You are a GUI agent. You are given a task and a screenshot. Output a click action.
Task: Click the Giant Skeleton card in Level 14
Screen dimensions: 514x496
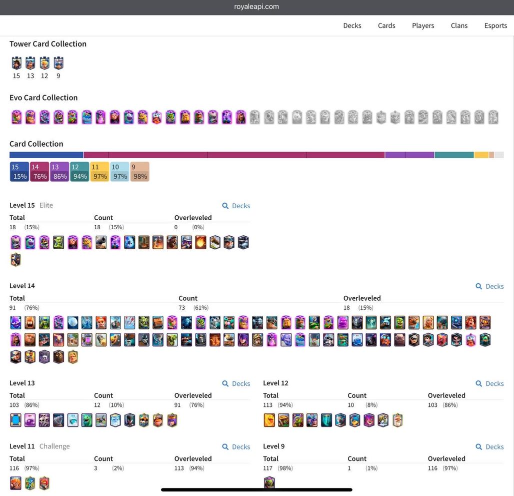(x=329, y=340)
